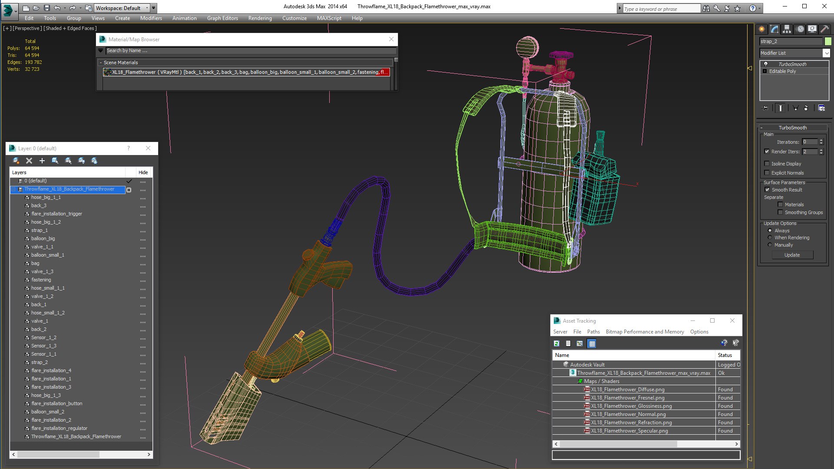Open the Hierarchy command panel tab
This screenshot has width=834, height=469.
pyautogui.click(x=787, y=29)
